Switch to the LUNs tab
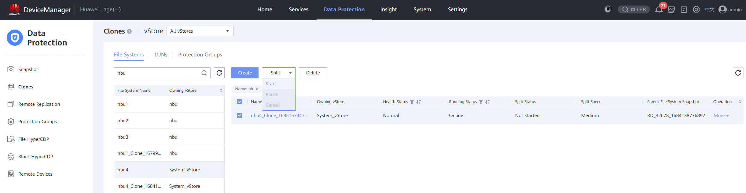 coord(161,55)
